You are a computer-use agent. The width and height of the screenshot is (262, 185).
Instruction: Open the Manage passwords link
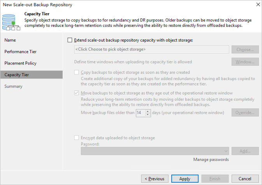tap(211, 160)
